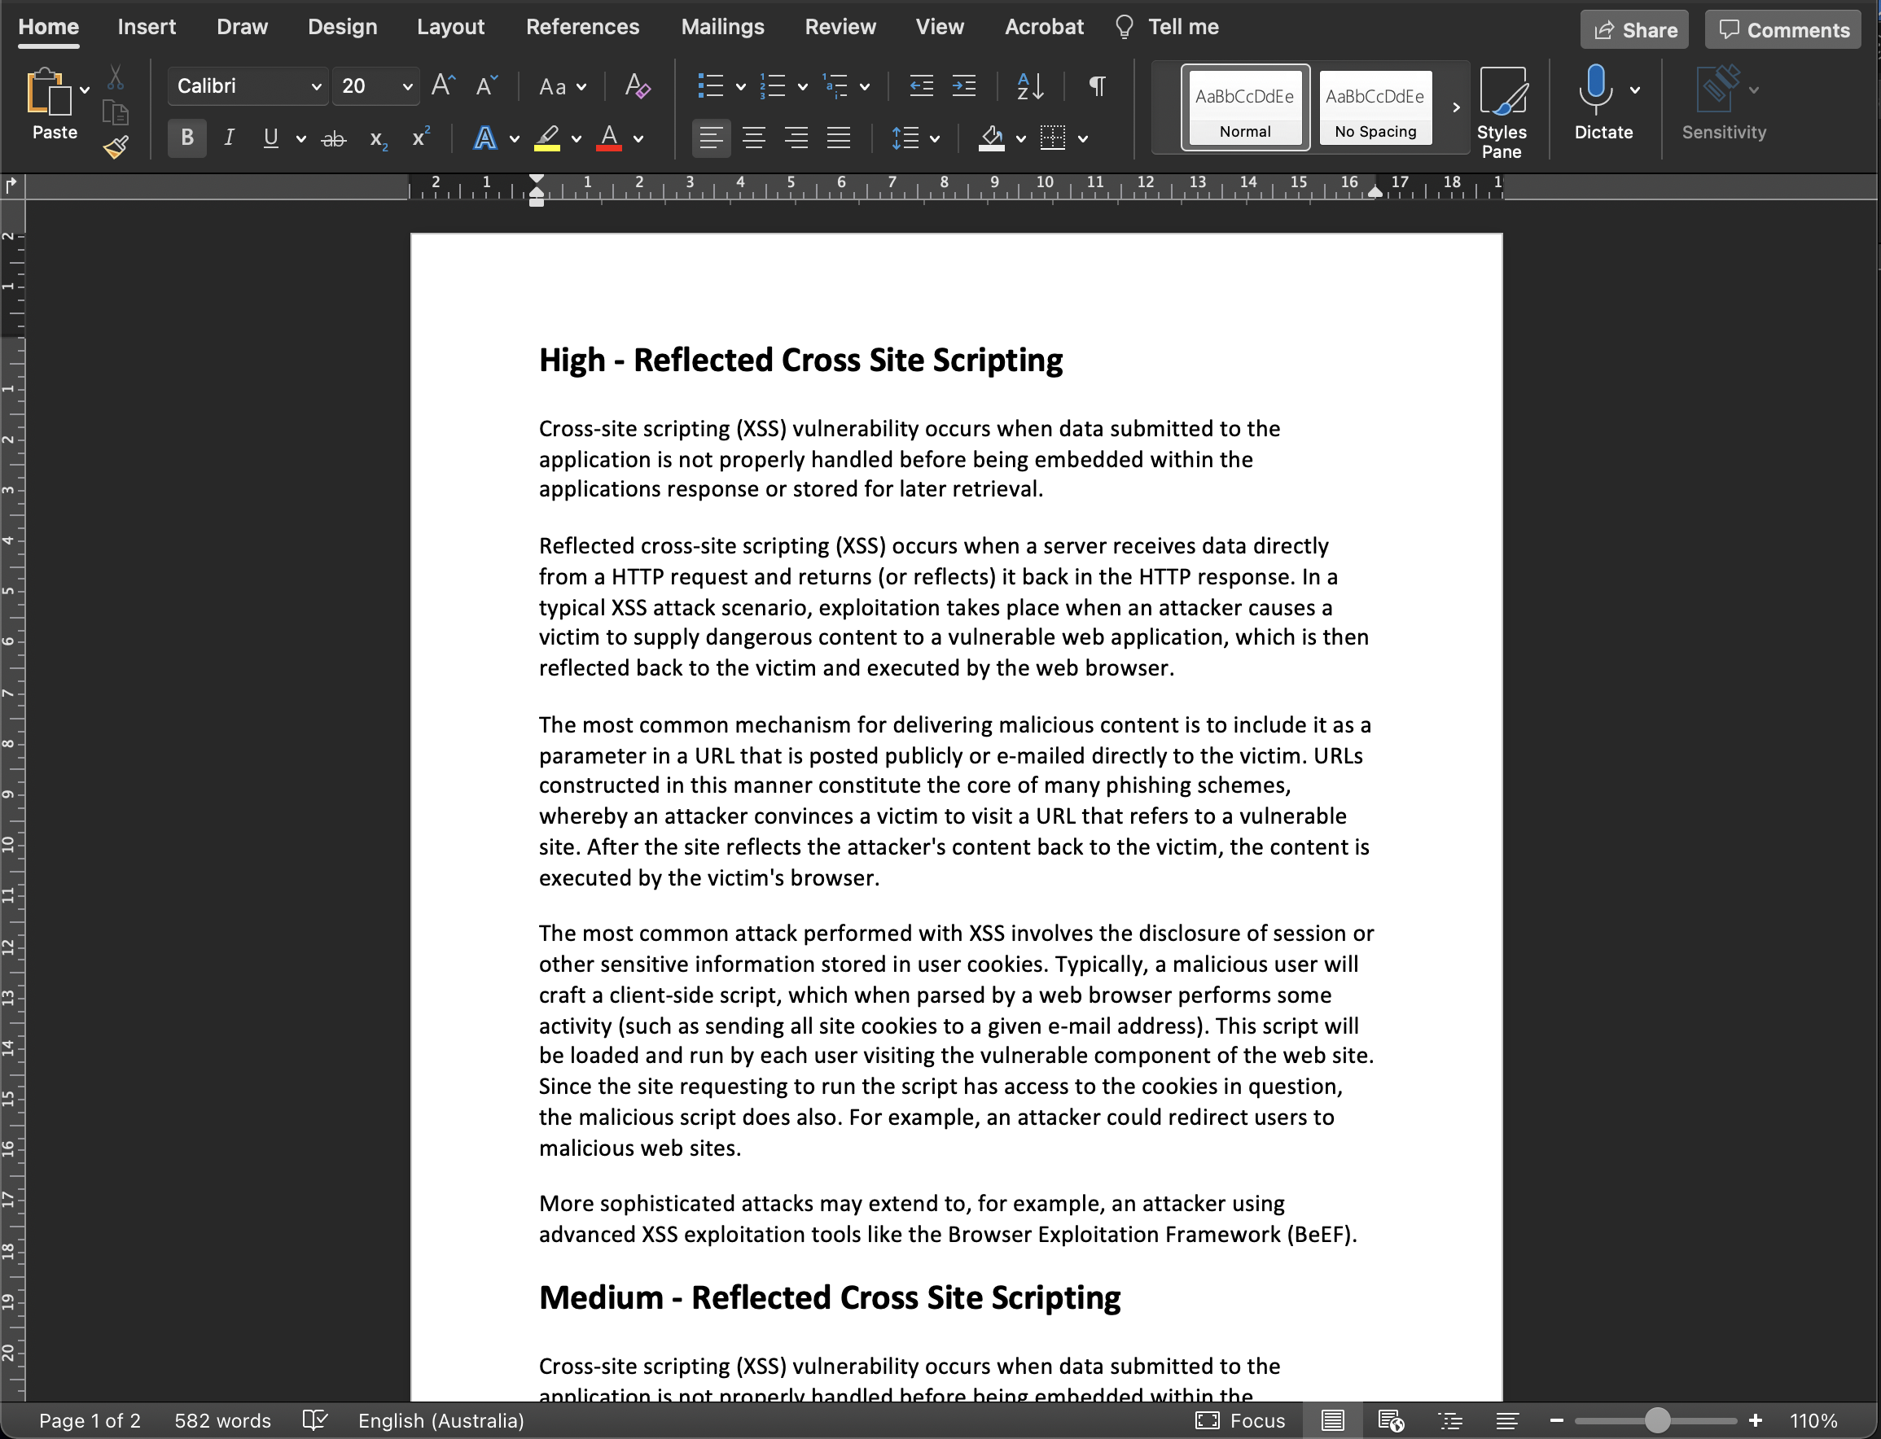Expand numbered list options arrow

[802, 86]
